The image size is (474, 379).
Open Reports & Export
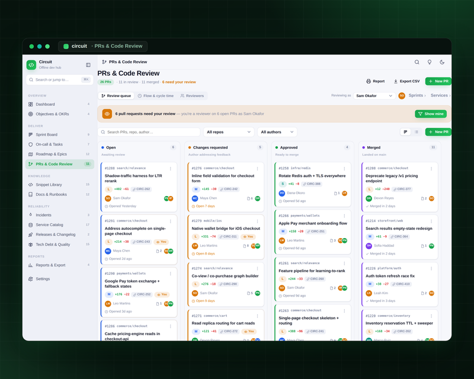point(60,265)
